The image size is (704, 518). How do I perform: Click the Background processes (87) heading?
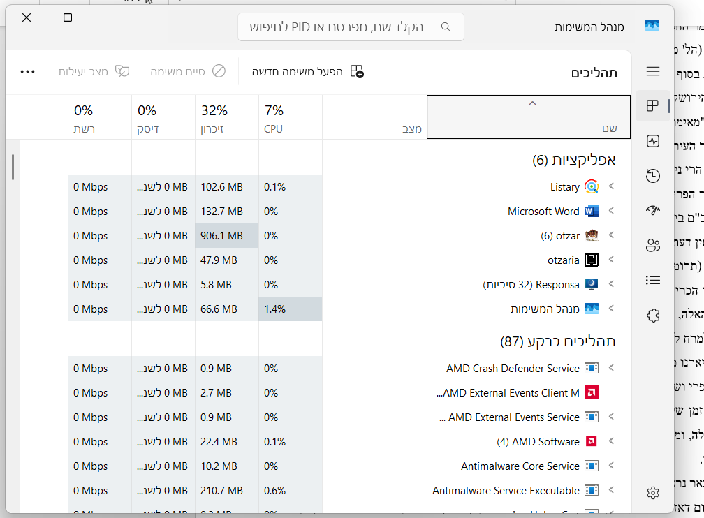pos(557,341)
